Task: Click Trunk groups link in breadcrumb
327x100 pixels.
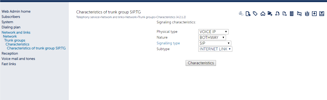Action: tap(146, 17)
